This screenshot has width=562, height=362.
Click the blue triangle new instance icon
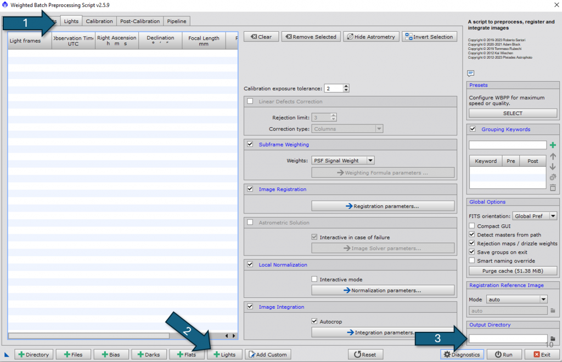(7, 354)
